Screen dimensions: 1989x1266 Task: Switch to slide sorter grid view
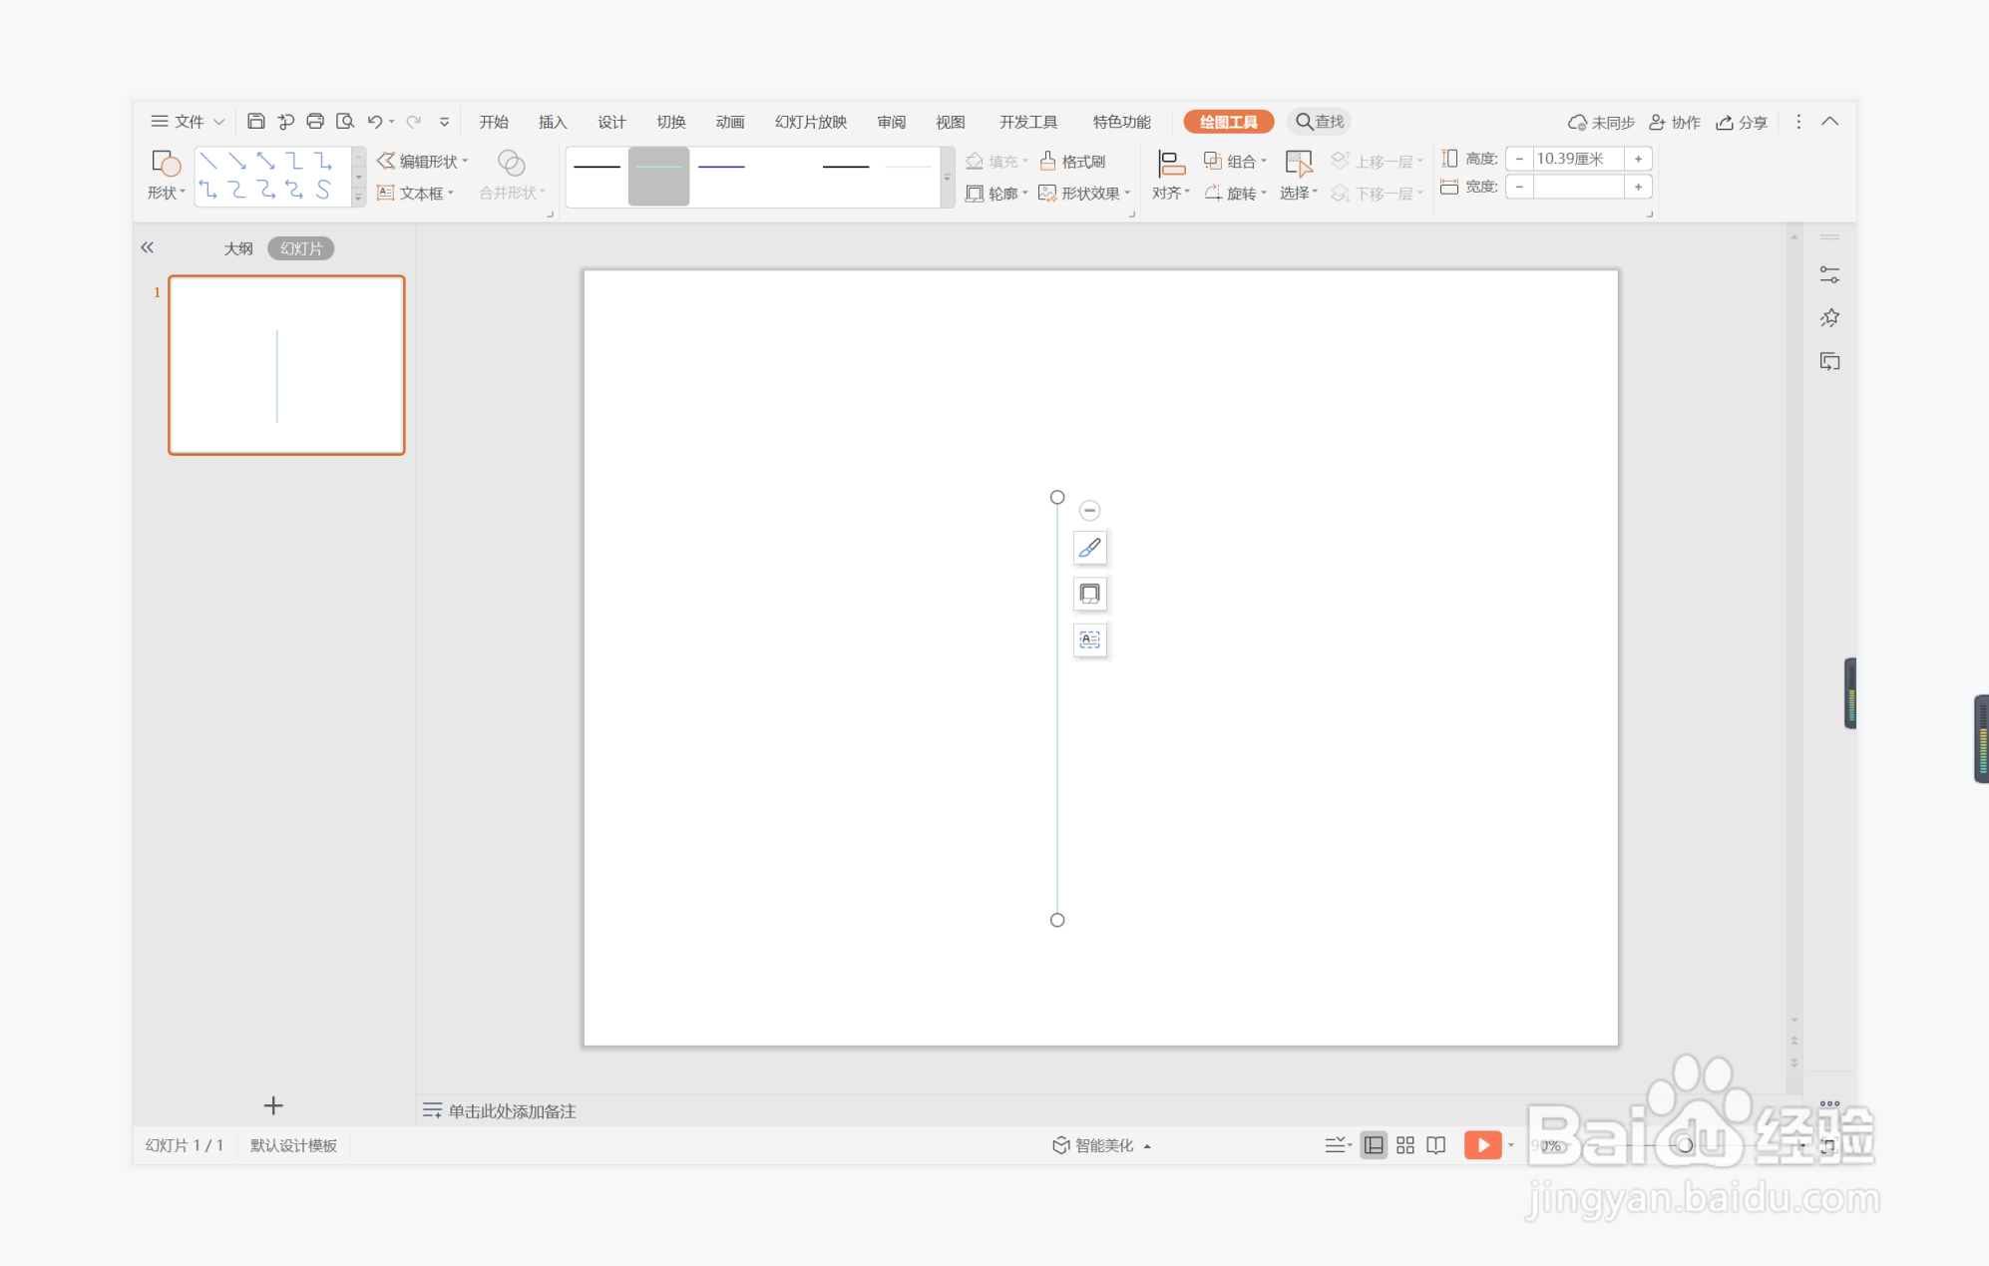click(x=1404, y=1145)
